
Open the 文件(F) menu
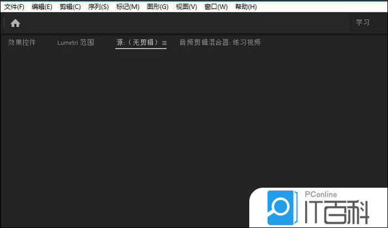tap(14, 7)
